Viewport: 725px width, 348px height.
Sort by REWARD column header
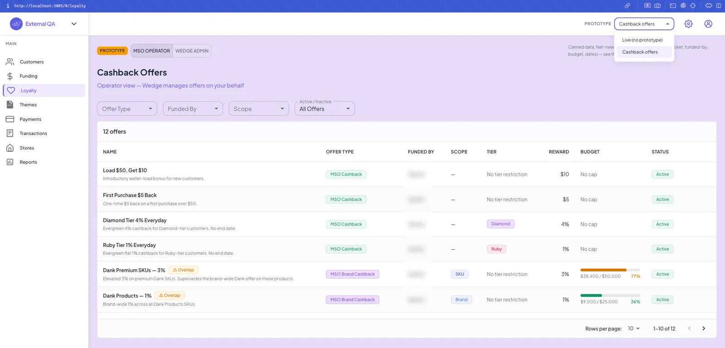pyautogui.click(x=559, y=152)
